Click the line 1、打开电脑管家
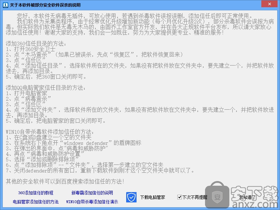The width and height of the screenshot is (280, 210). point(27,93)
